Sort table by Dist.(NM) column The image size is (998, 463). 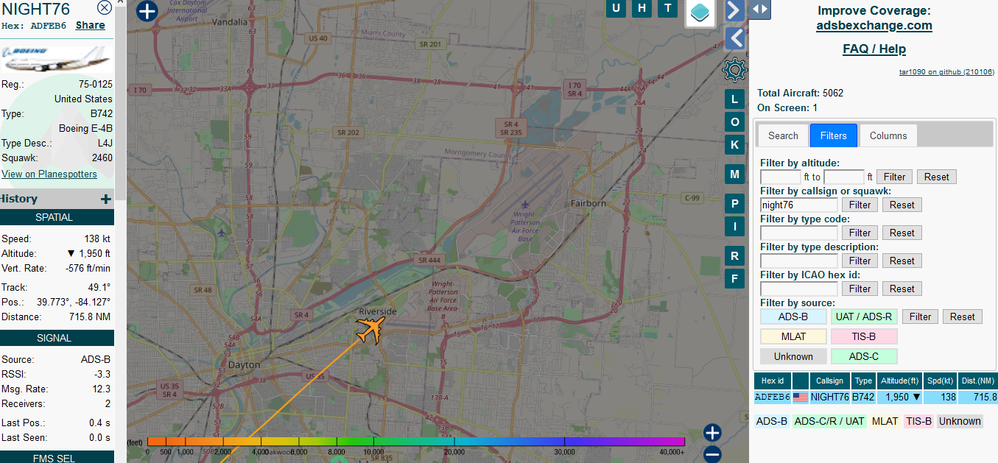pos(980,381)
